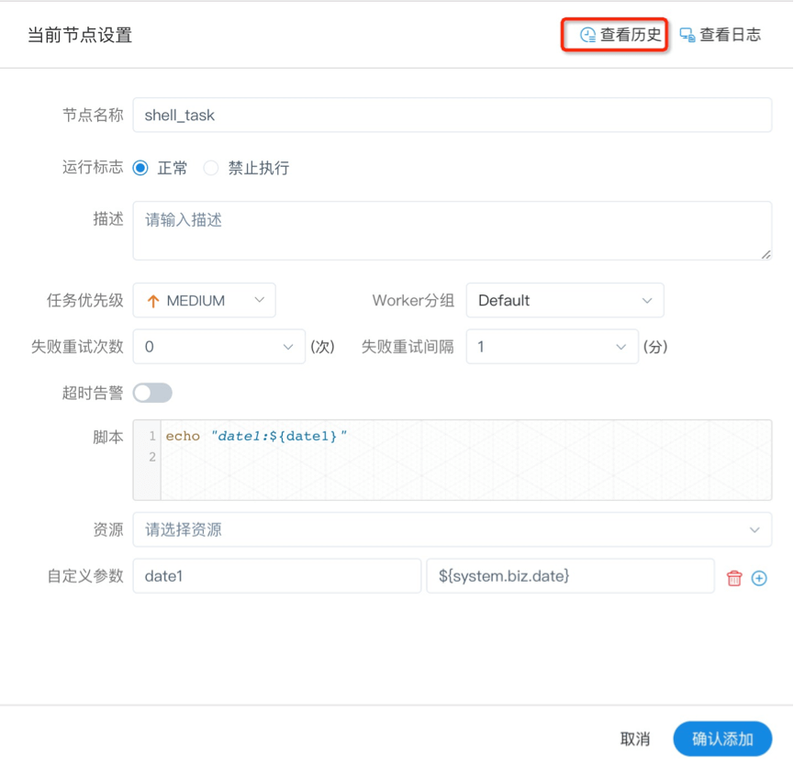Click the orange priority arrow icon
This screenshot has width=794, height=767.
click(x=153, y=301)
